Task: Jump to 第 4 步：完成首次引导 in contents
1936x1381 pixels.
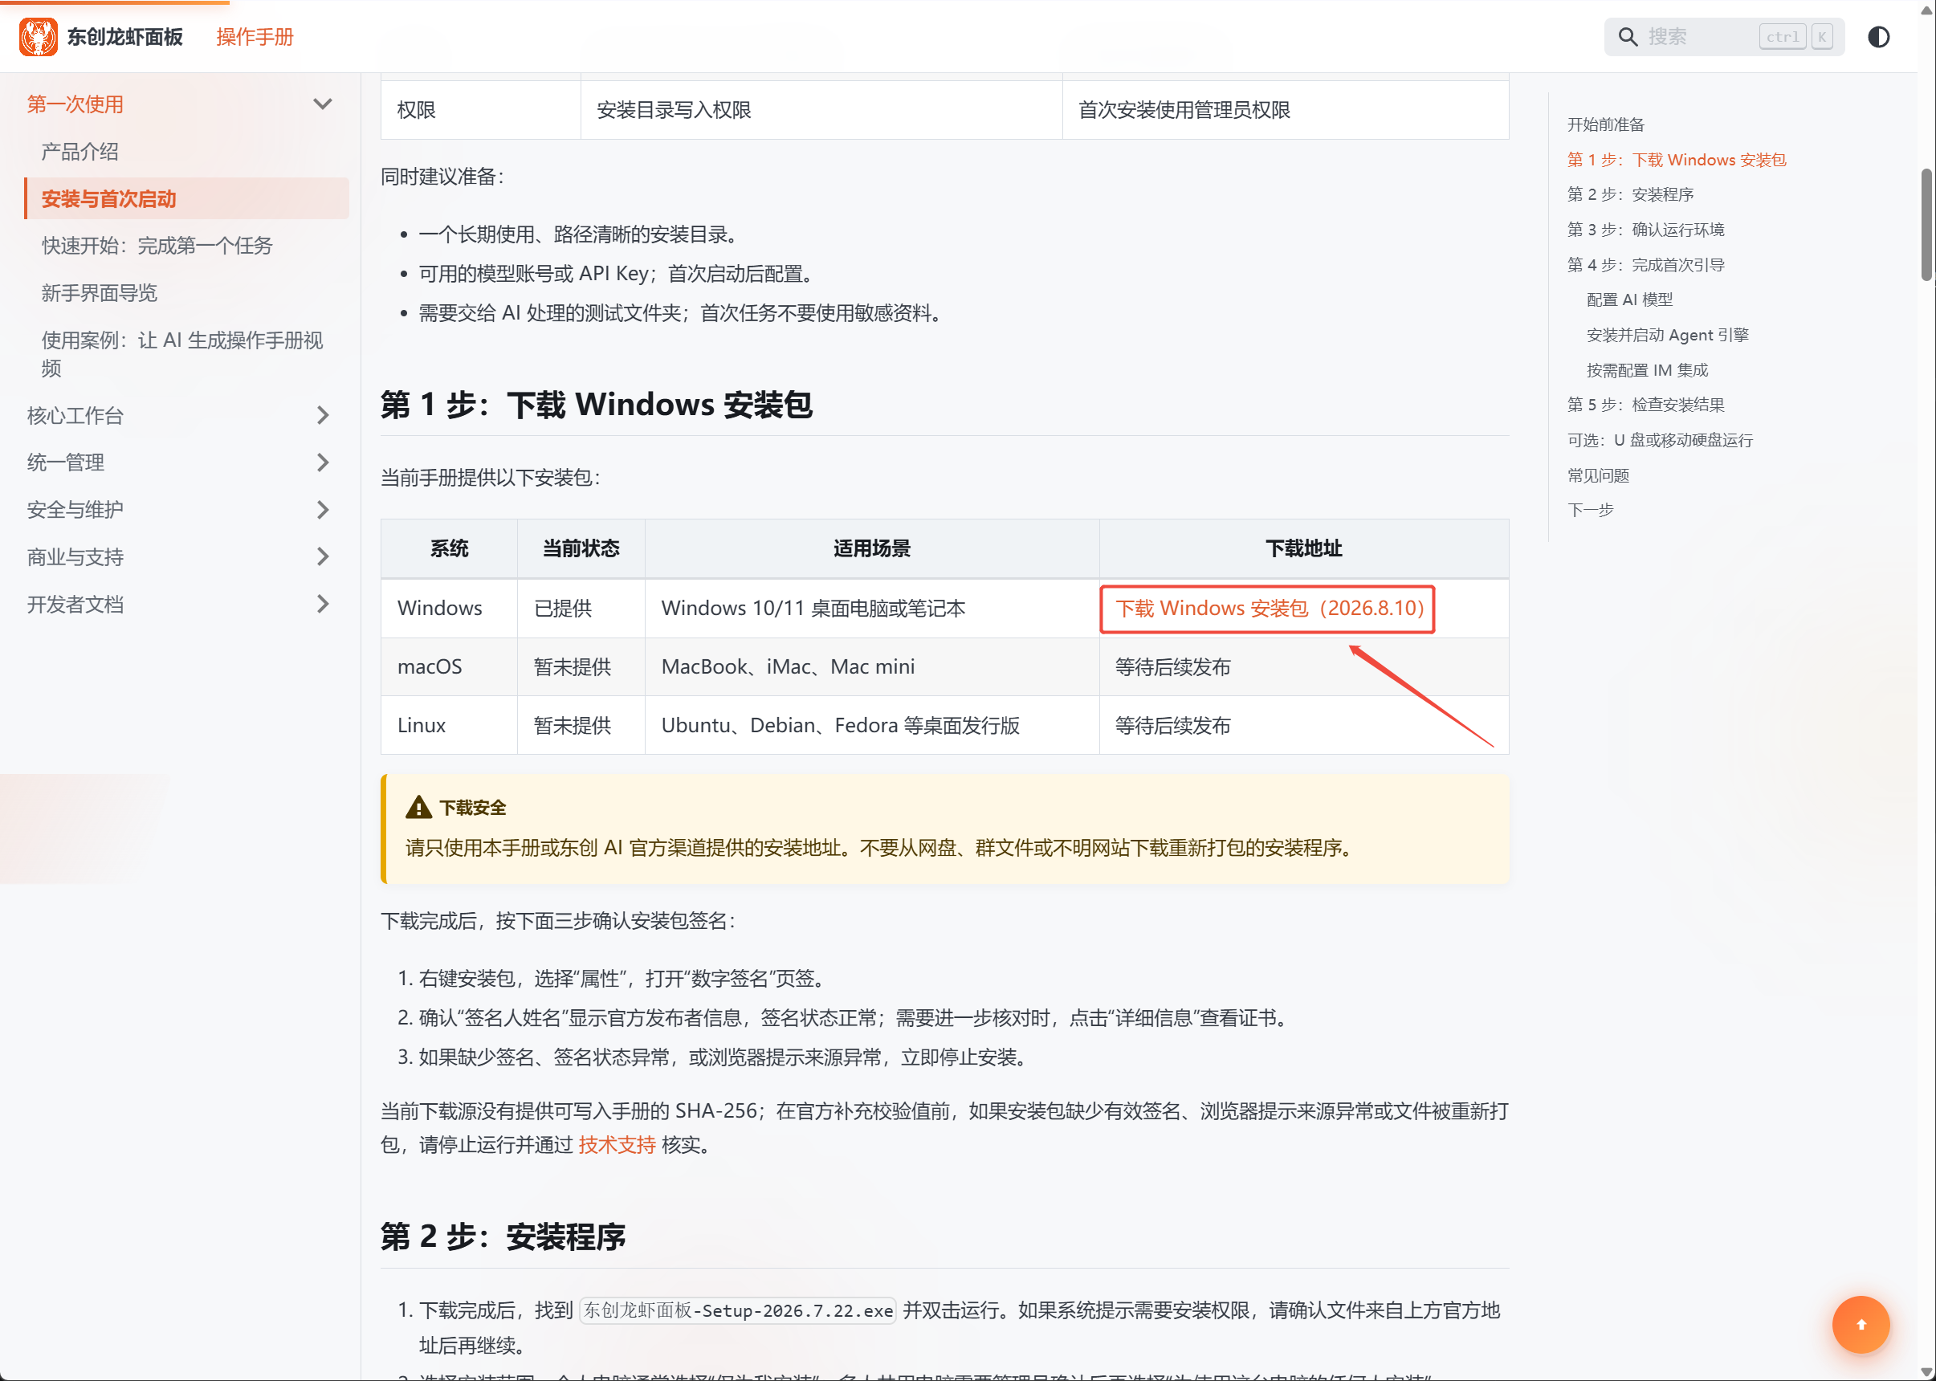Action: click(1645, 264)
